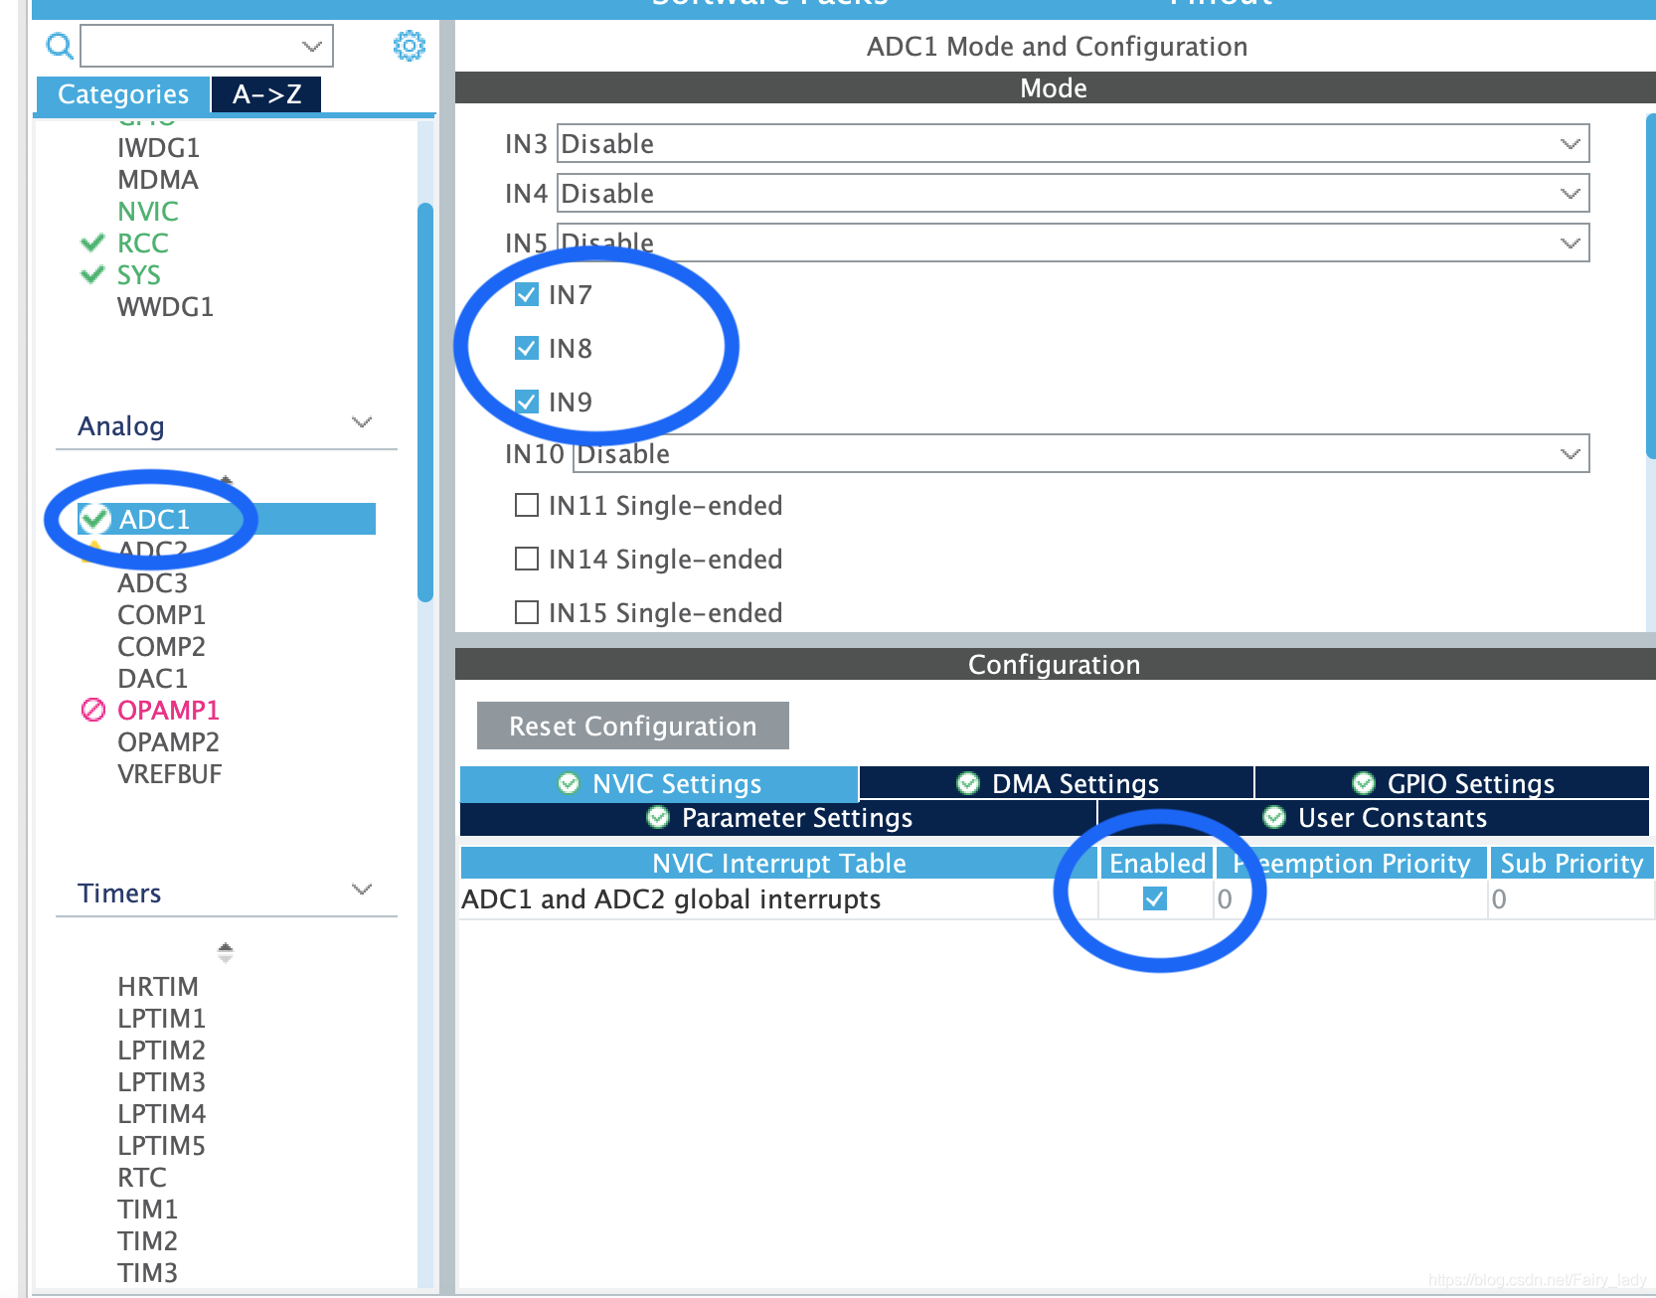
Task: Click the Sub Priority column header
Action: click(x=1572, y=863)
